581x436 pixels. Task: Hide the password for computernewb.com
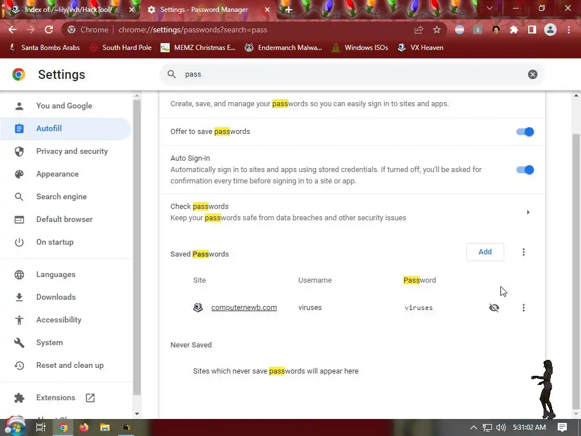click(494, 308)
